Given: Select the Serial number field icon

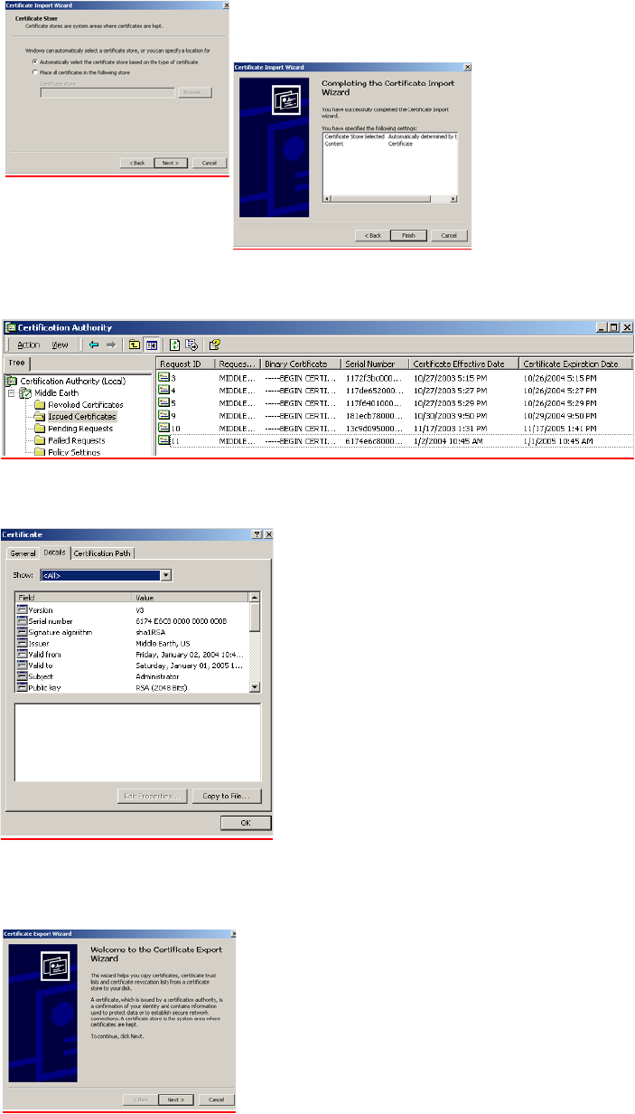Looking at the screenshot, I should pos(22,597).
